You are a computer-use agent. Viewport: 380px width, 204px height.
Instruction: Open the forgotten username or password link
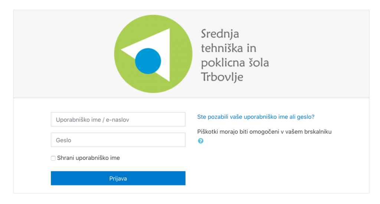(256, 117)
